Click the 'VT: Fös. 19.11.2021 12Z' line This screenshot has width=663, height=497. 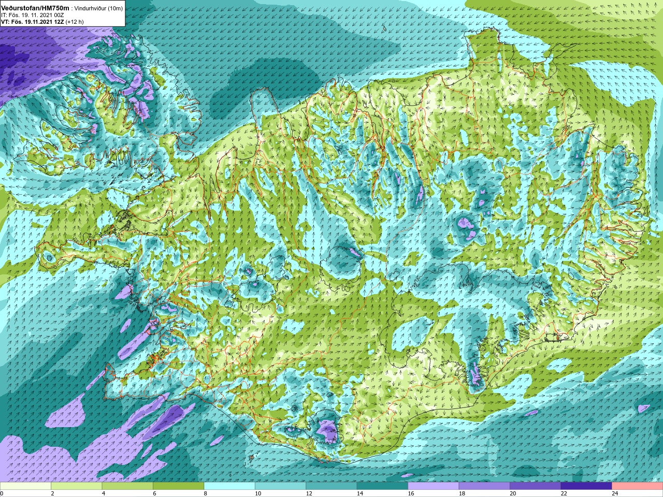tap(32, 22)
